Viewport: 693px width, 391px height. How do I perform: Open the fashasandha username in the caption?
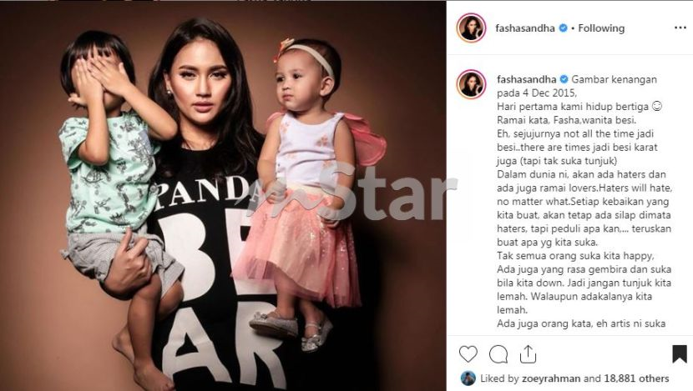click(526, 79)
